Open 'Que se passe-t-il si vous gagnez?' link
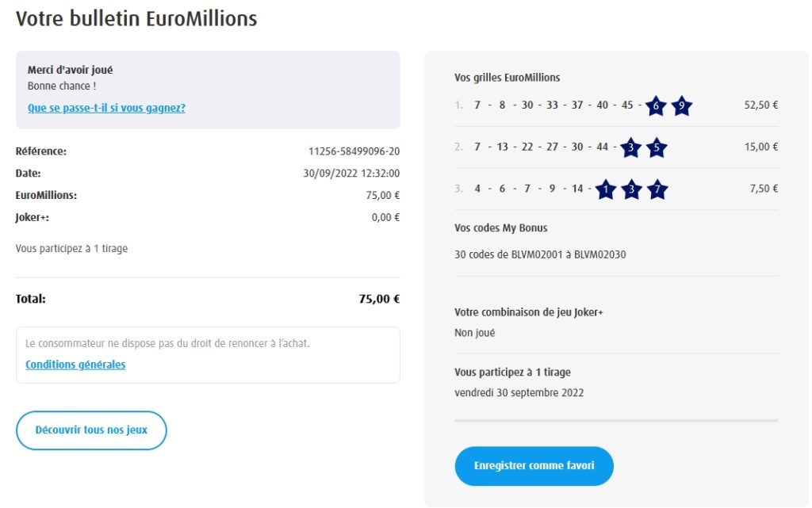 [x=106, y=108]
